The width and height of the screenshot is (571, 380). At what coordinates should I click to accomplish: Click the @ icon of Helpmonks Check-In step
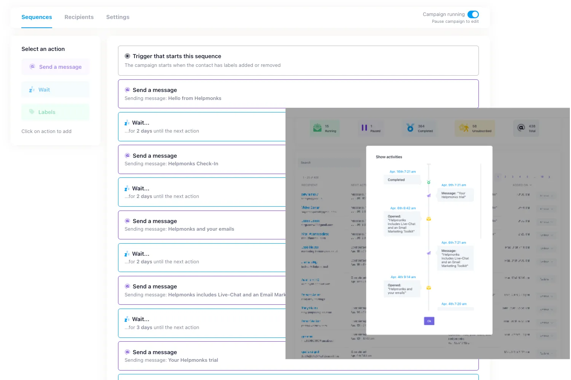pyautogui.click(x=128, y=155)
